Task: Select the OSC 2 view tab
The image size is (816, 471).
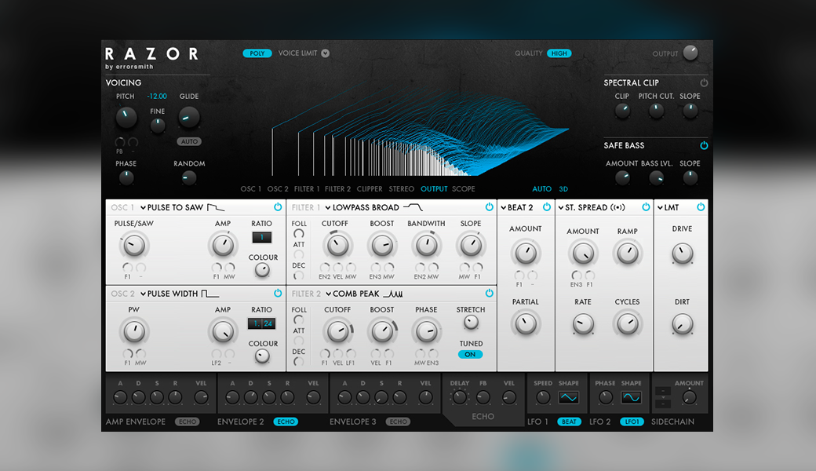Action: pyautogui.click(x=278, y=189)
